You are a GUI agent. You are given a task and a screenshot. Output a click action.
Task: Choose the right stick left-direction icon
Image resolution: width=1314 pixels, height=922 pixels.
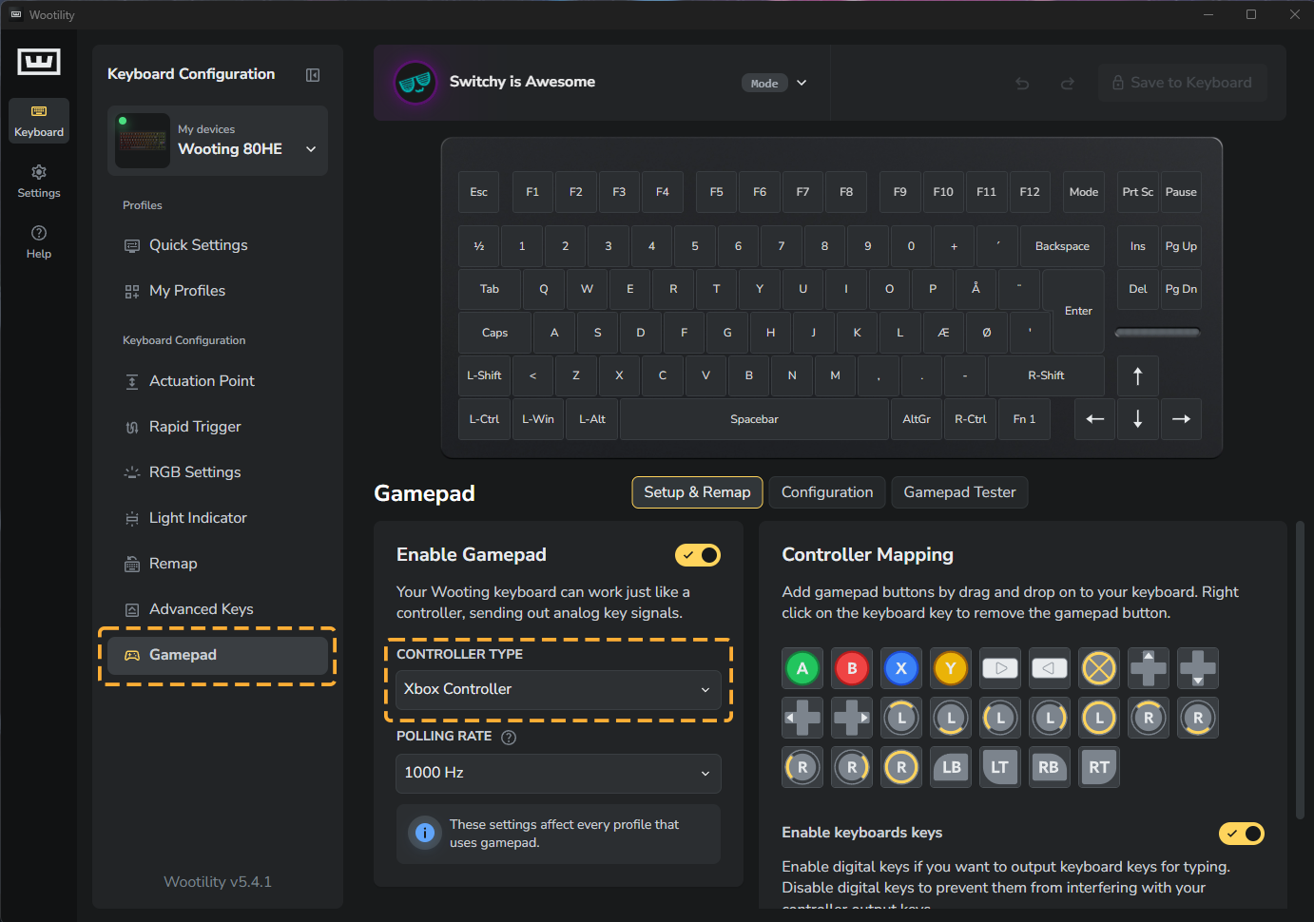(x=802, y=767)
